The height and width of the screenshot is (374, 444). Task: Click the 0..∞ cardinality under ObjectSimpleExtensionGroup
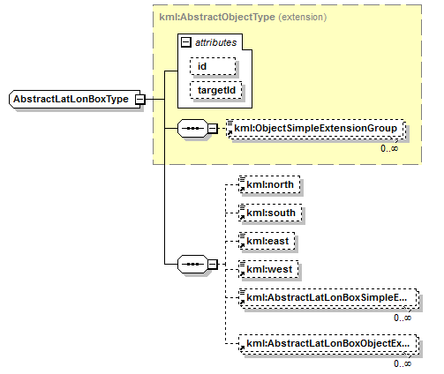389,148
